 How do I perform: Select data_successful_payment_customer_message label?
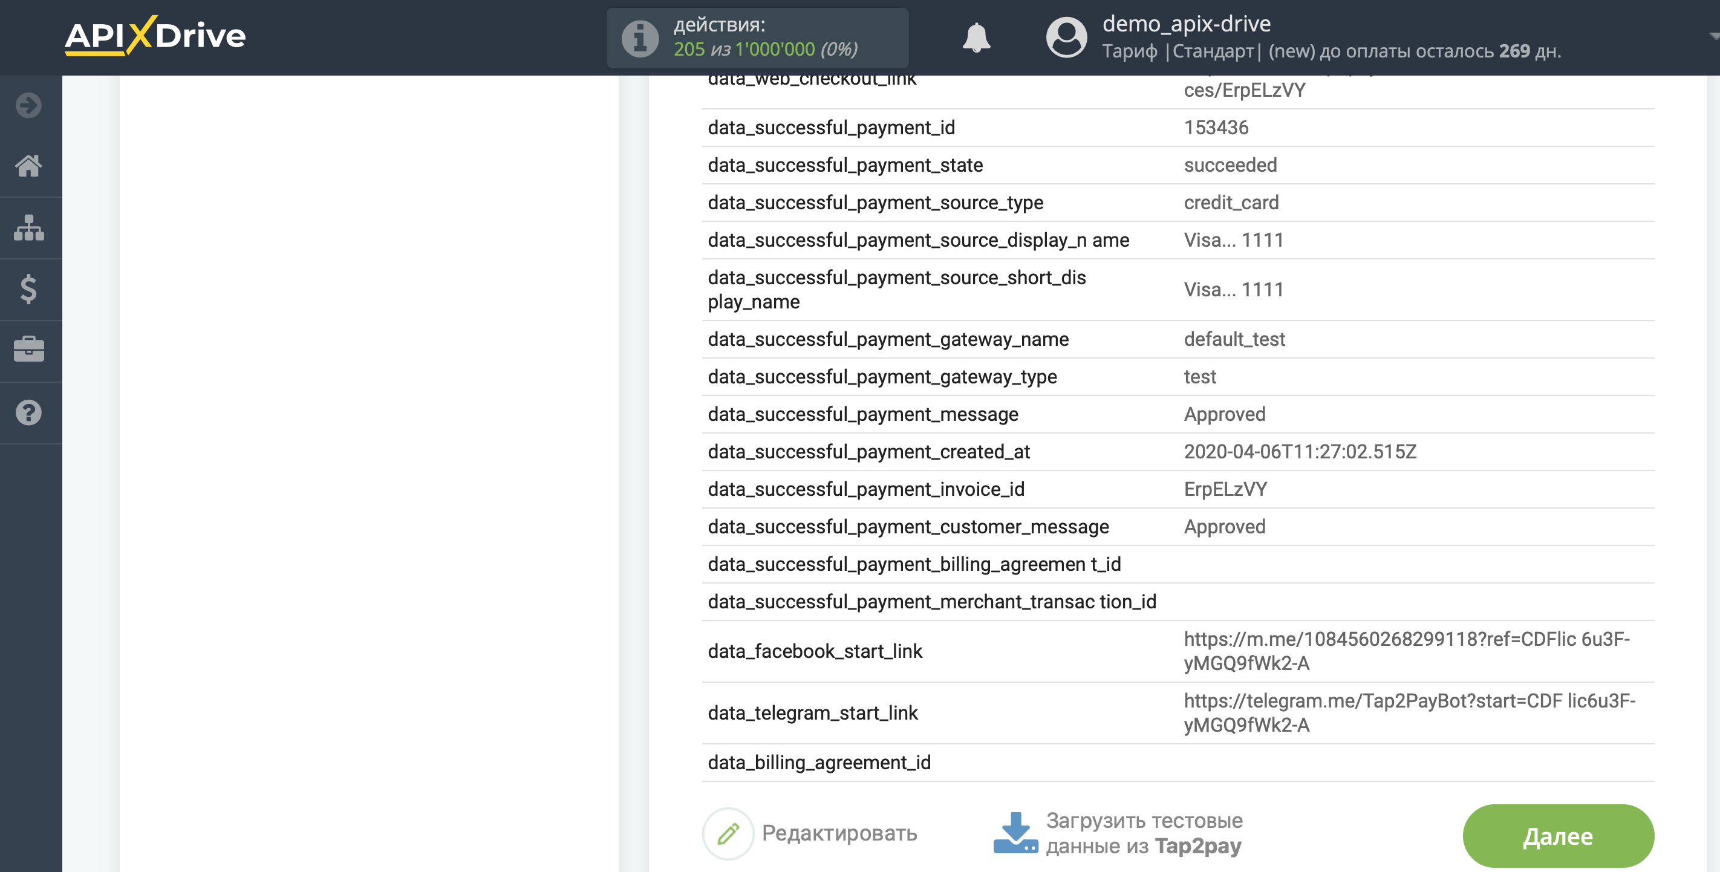(908, 526)
